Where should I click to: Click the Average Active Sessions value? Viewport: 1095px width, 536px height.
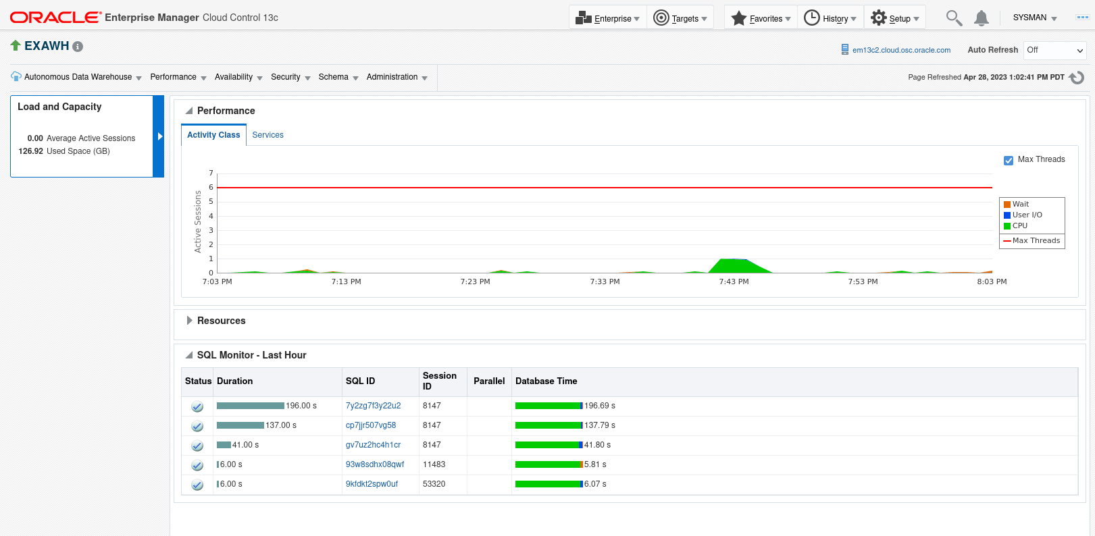35,138
